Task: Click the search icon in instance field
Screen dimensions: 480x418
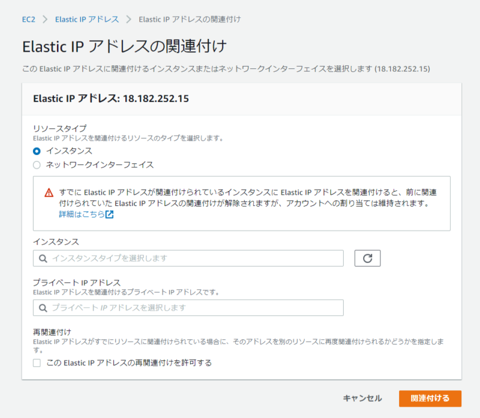Action: (x=43, y=258)
